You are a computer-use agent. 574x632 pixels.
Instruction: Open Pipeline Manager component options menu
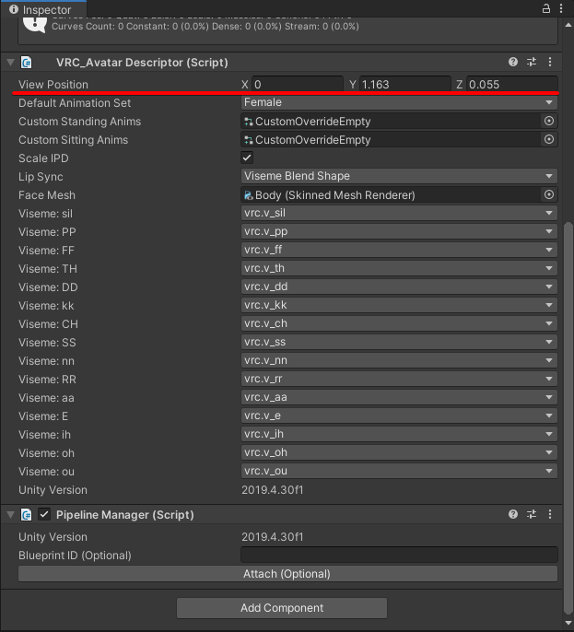click(x=550, y=514)
